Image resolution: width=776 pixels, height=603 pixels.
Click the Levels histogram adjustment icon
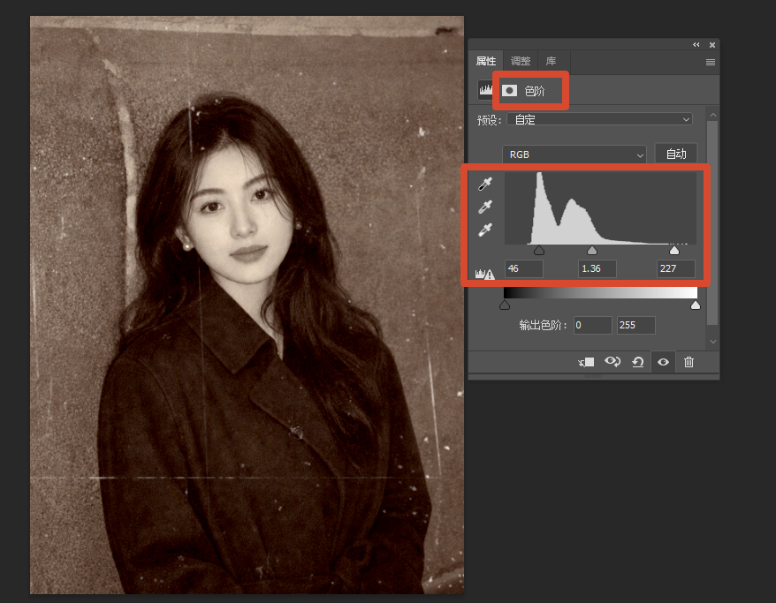[485, 90]
